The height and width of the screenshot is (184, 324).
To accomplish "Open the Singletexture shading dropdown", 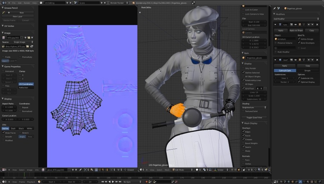I will (x=254, y=107).
